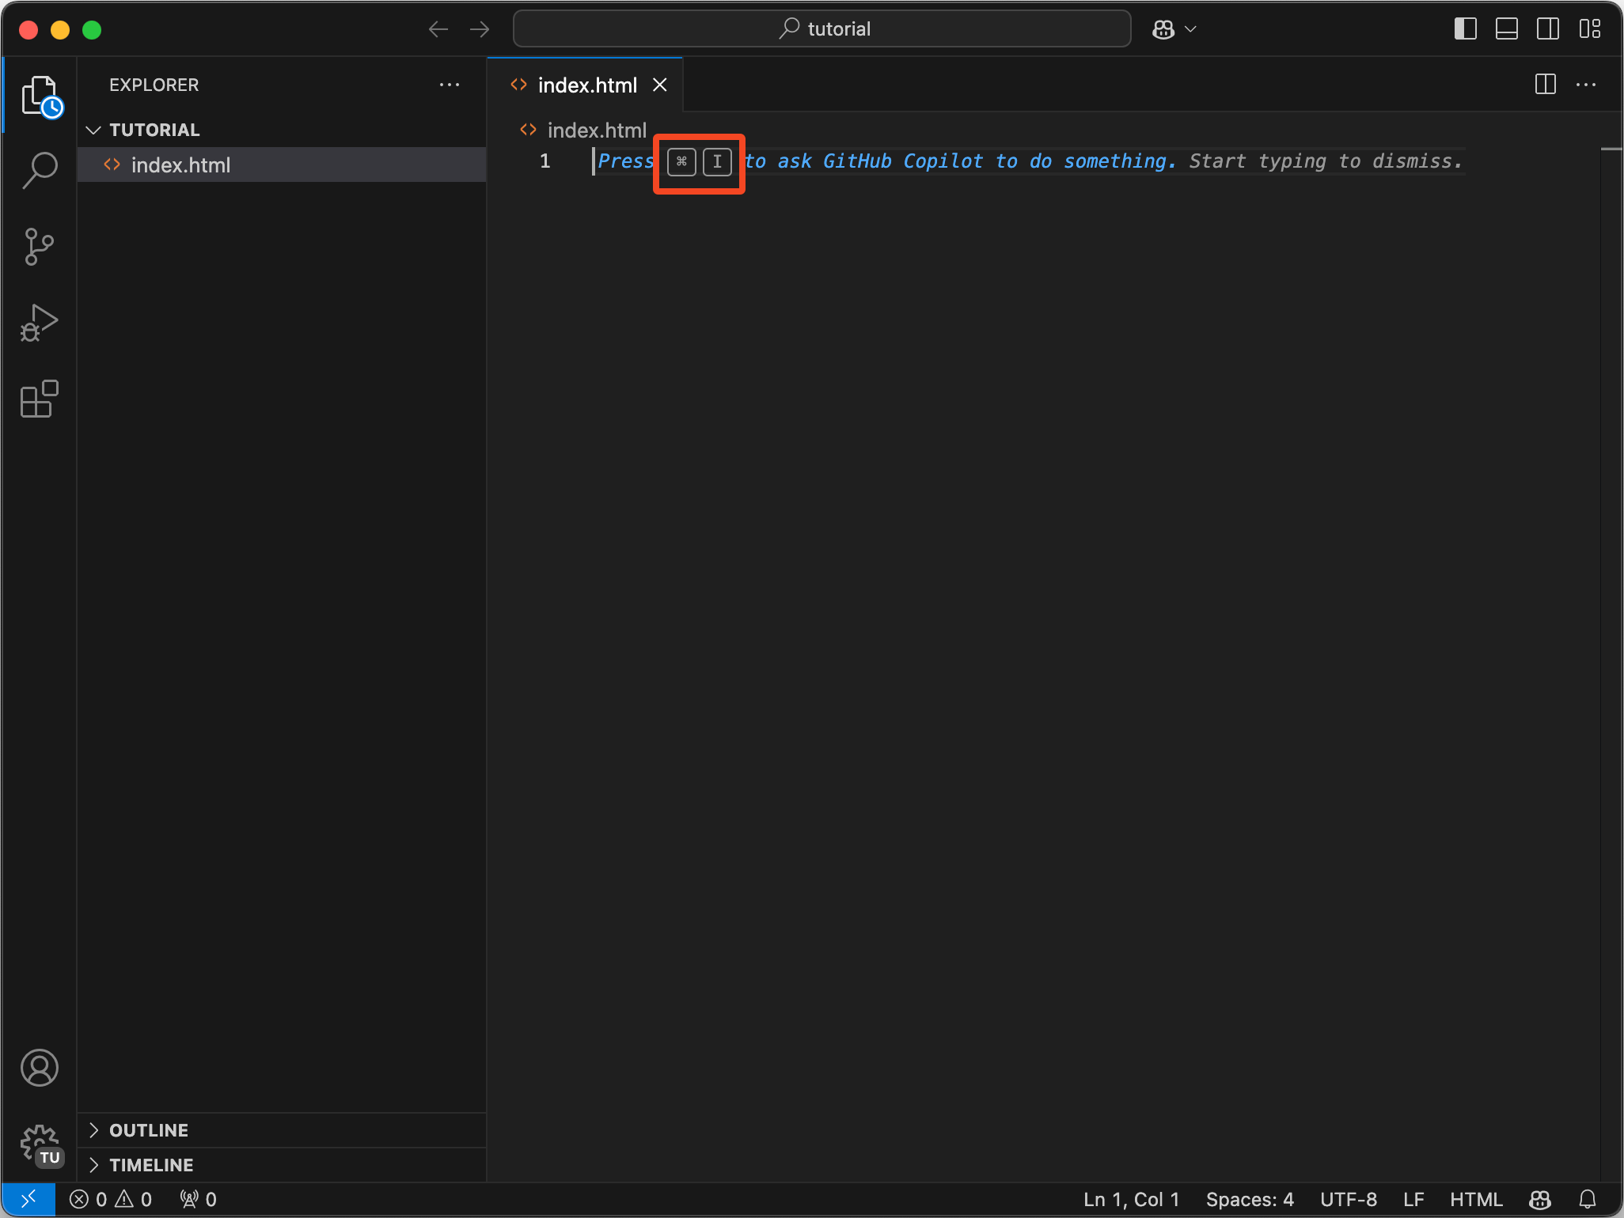Click the tutorial command center search box
This screenshot has height=1218, width=1624.
pyautogui.click(x=821, y=29)
